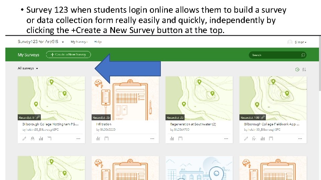The width and height of the screenshot is (321, 180).
Task: Click collaborate icon on Nottingham PG survey card
Action: (x=32, y=139)
